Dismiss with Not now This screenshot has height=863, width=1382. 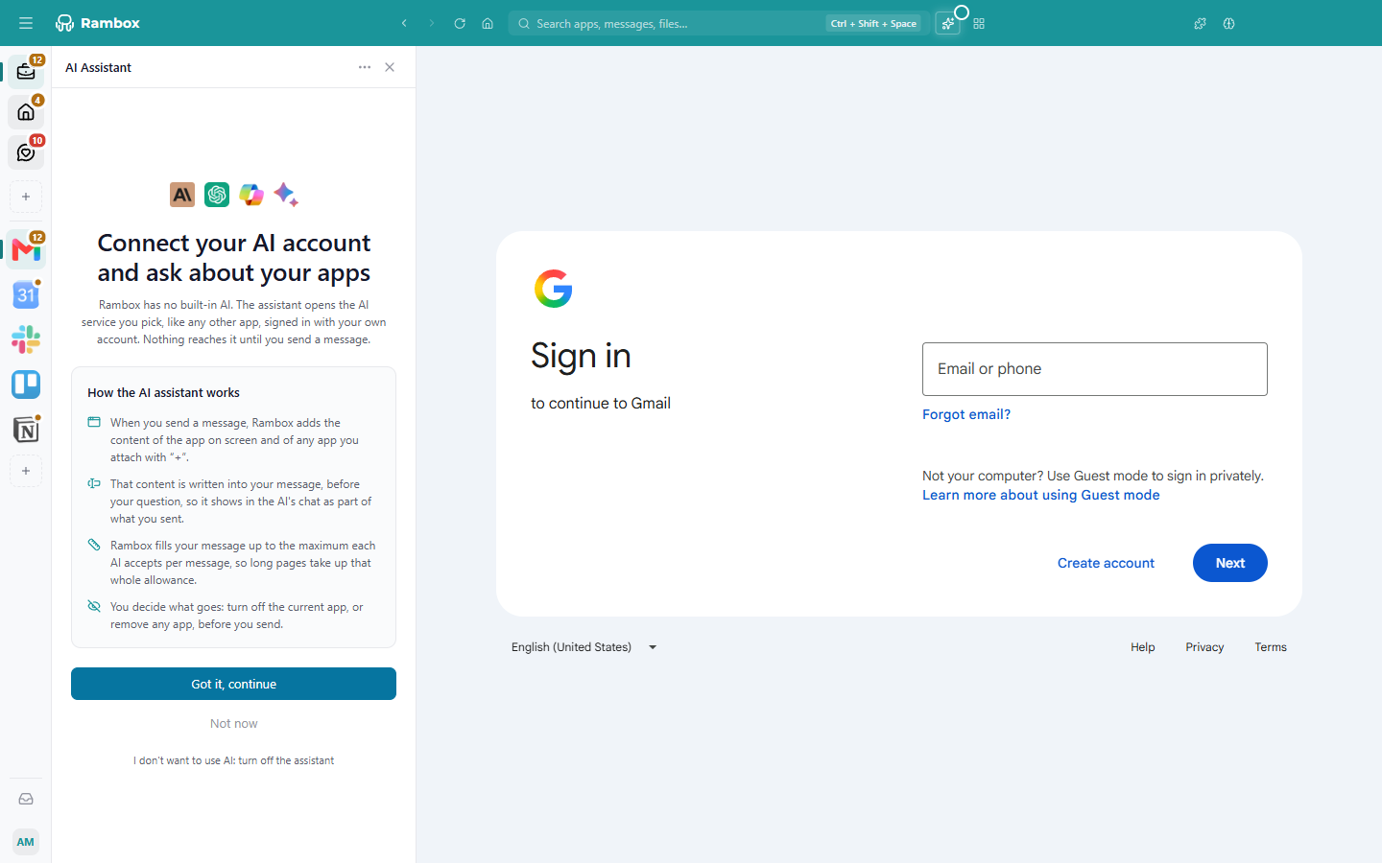233,724
